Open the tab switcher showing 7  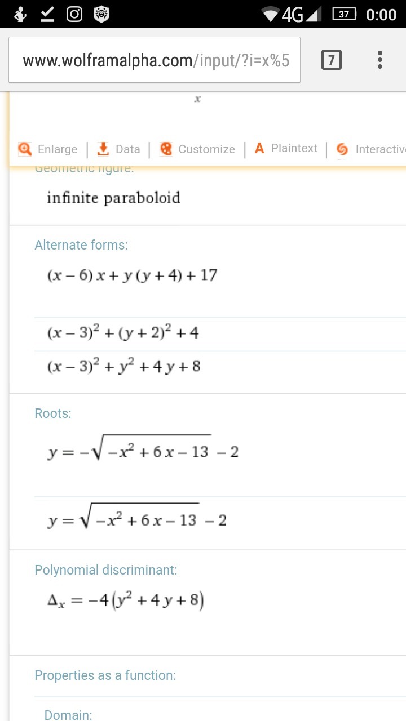click(x=332, y=60)
